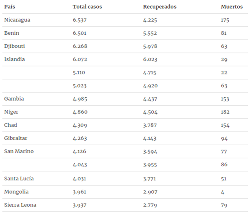Select the Gambia row label
The width and height of the screenshot is (248, 214).
14,99
